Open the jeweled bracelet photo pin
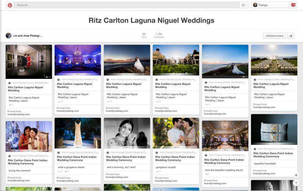 point(274,129)
